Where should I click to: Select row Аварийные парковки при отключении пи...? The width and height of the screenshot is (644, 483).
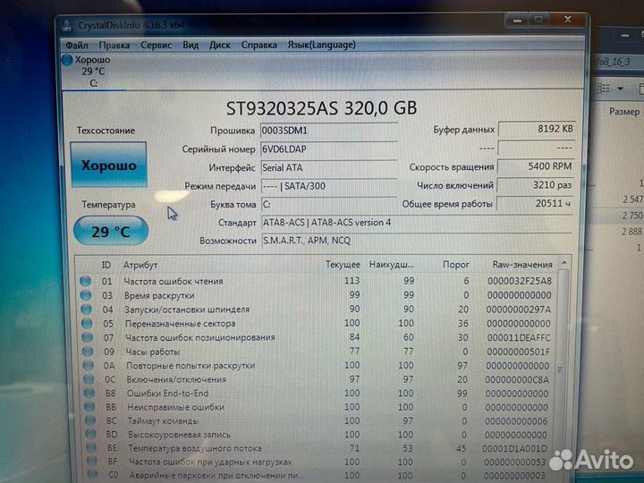pyautogui.click(x=316, y=475)
